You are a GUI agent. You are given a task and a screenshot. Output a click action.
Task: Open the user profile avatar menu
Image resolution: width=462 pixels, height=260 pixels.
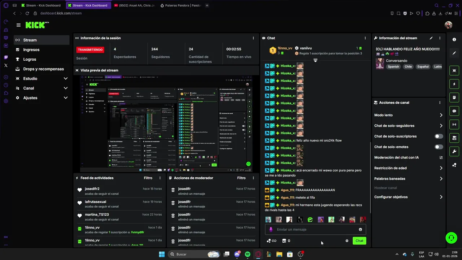pyautogui.click(x=448, y=25)
